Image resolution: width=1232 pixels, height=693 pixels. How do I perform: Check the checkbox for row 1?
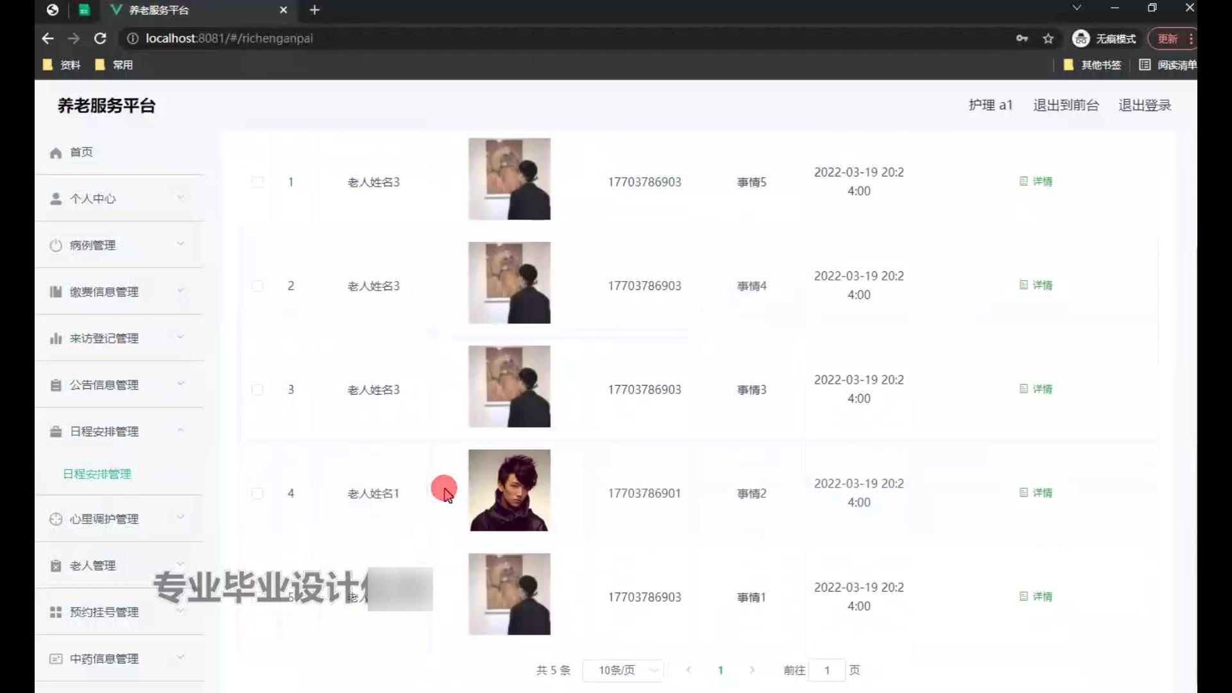pos(257,182)
